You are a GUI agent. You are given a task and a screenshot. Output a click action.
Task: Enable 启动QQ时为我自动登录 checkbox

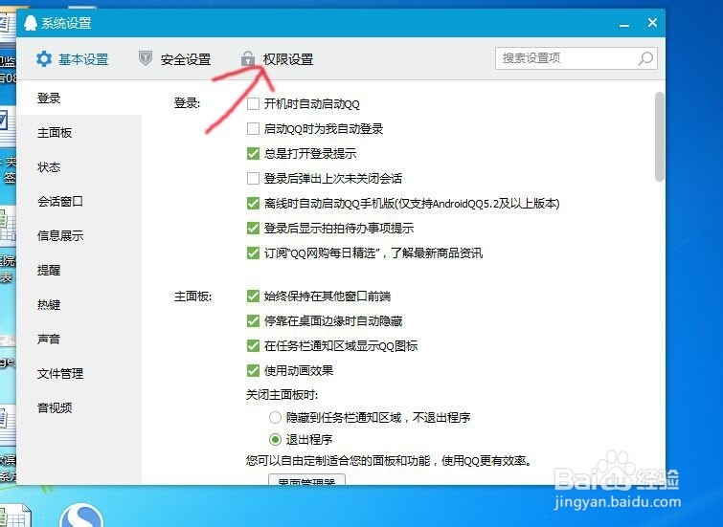click(x=253, y=128)
